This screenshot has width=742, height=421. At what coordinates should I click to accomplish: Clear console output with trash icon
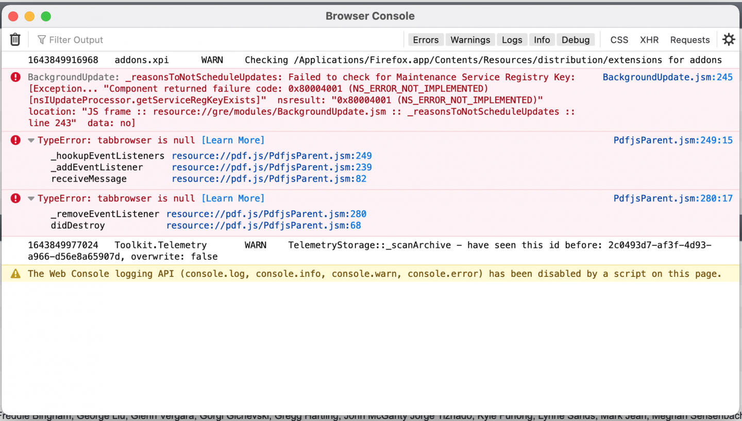pos(15,40)
